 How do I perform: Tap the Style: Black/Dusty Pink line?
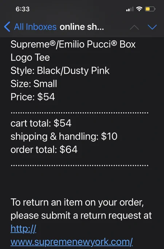click(60, 71)
